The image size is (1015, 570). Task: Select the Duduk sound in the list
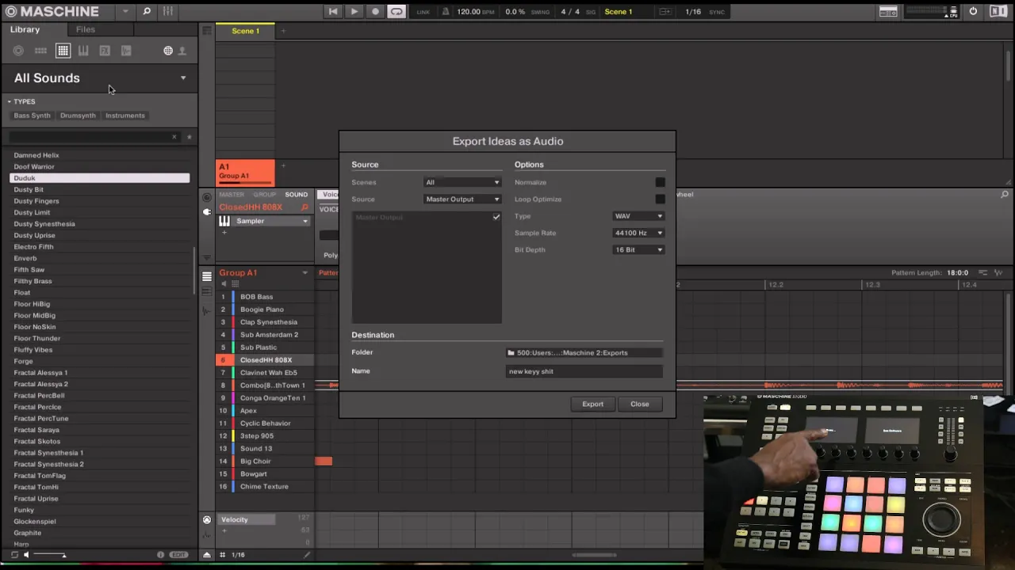tap(100, 178)
